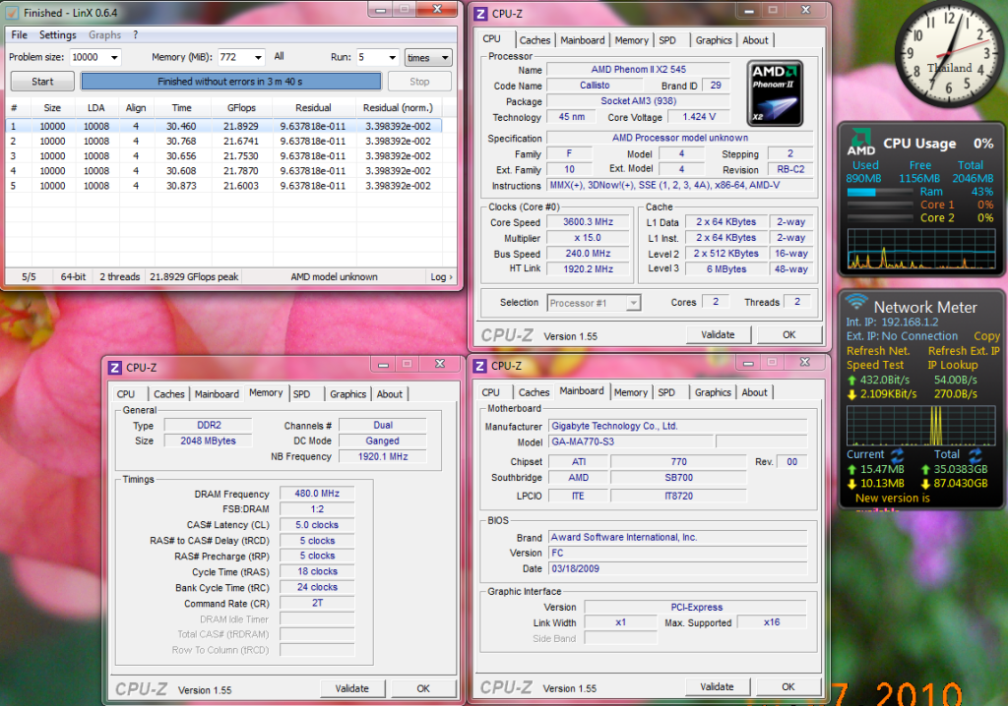
Task: Click Speed Test in Network Meter
Action: coord(874,365)
